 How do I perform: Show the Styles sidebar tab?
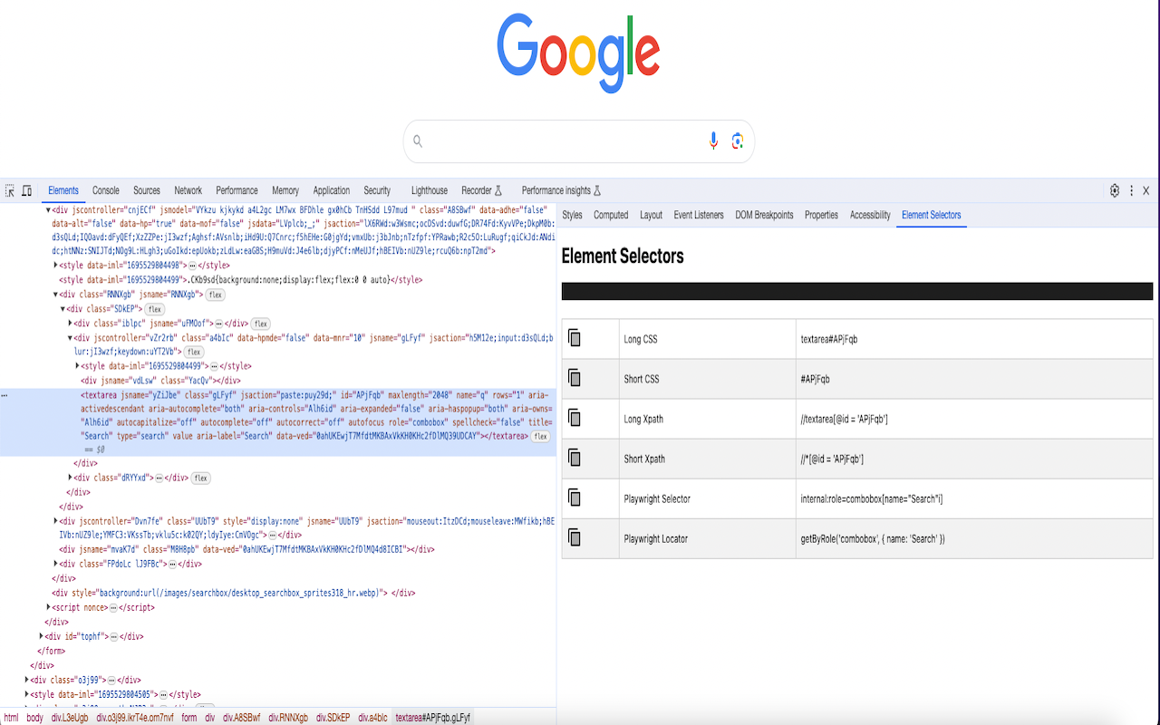(572, 215)
